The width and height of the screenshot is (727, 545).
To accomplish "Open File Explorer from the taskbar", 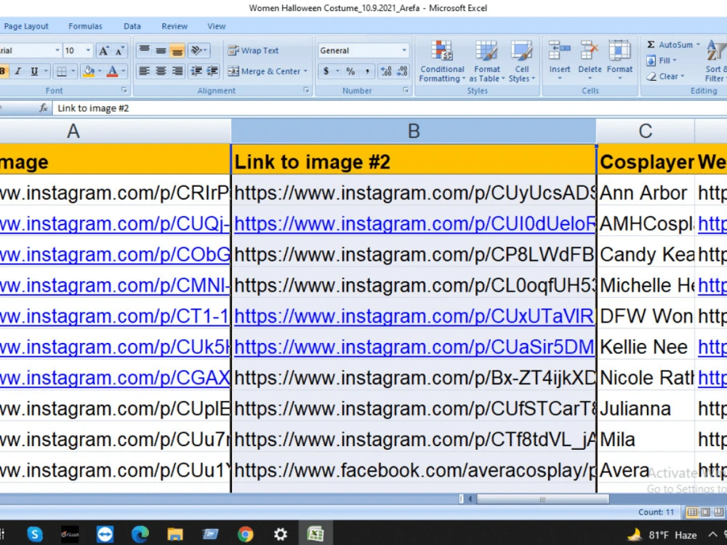I will (175, 534).
